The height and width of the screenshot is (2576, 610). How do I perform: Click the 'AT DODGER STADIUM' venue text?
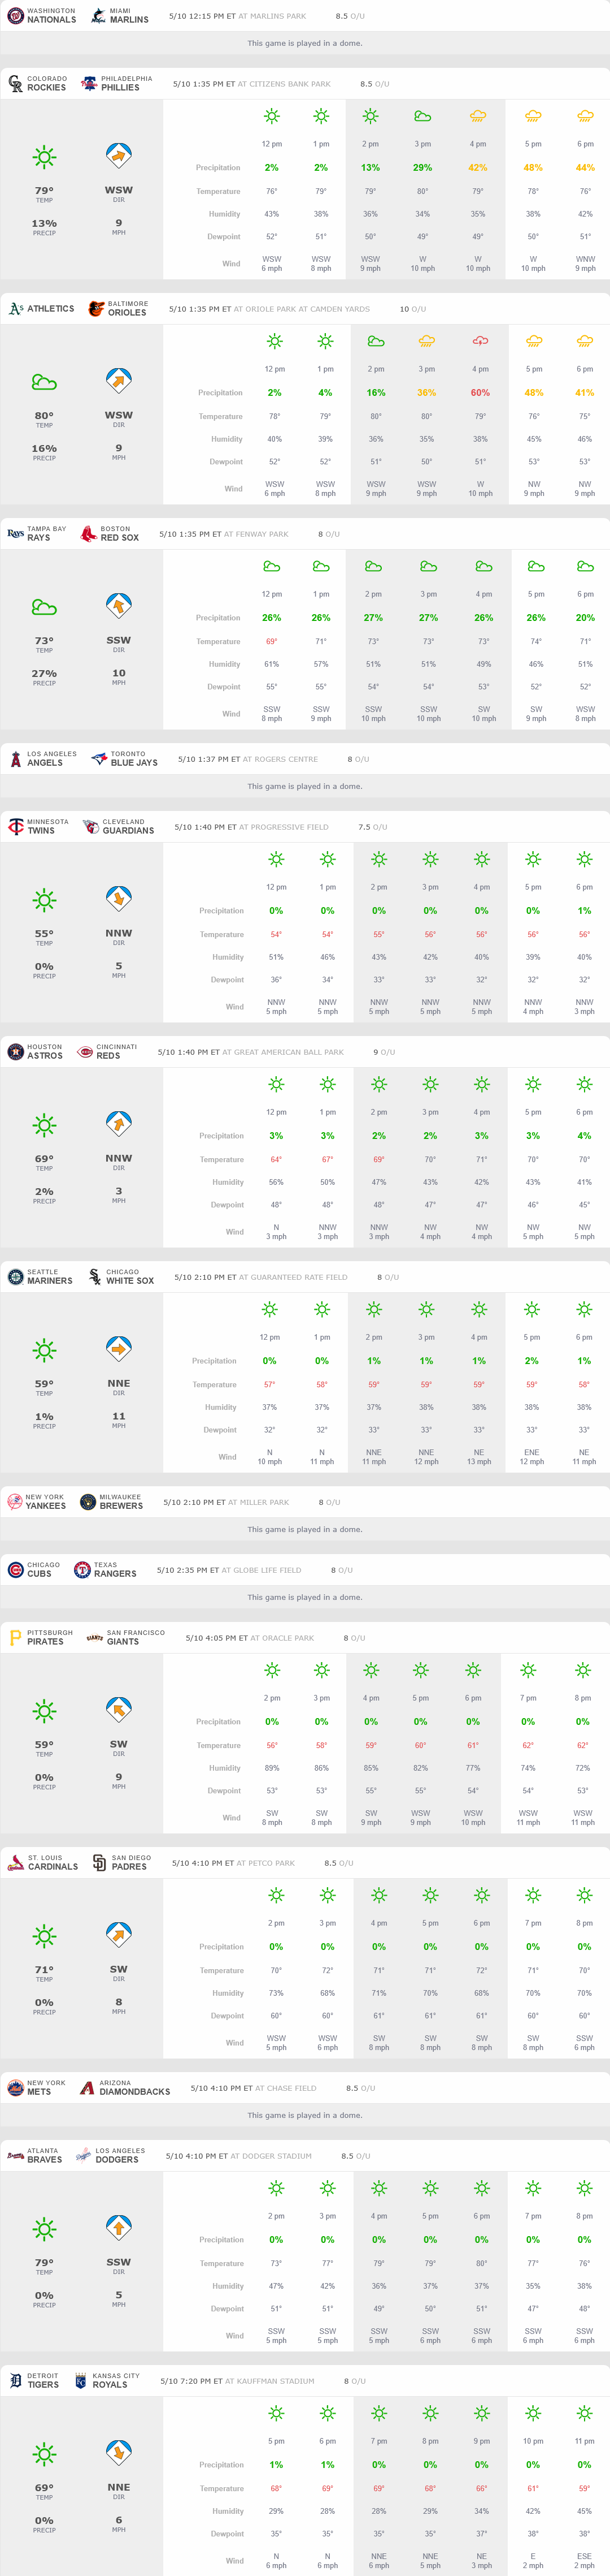point(272,2156)
